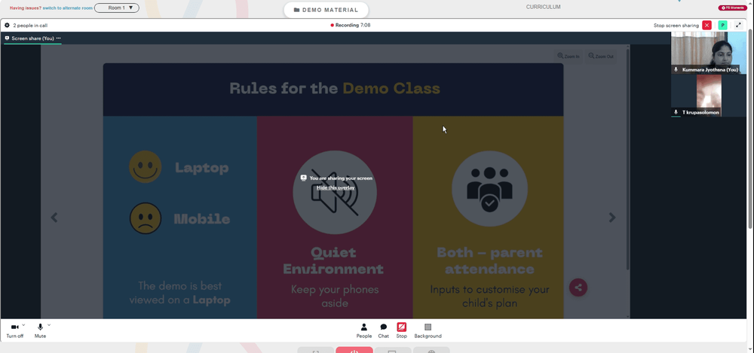This screenshot has width=754, height=353.
Task: Toggle fullscreen with expand arrows icon
Action: pos(739,26)
